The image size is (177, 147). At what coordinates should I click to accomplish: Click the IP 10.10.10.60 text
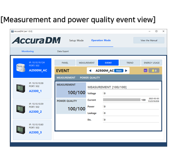(36, 125)
